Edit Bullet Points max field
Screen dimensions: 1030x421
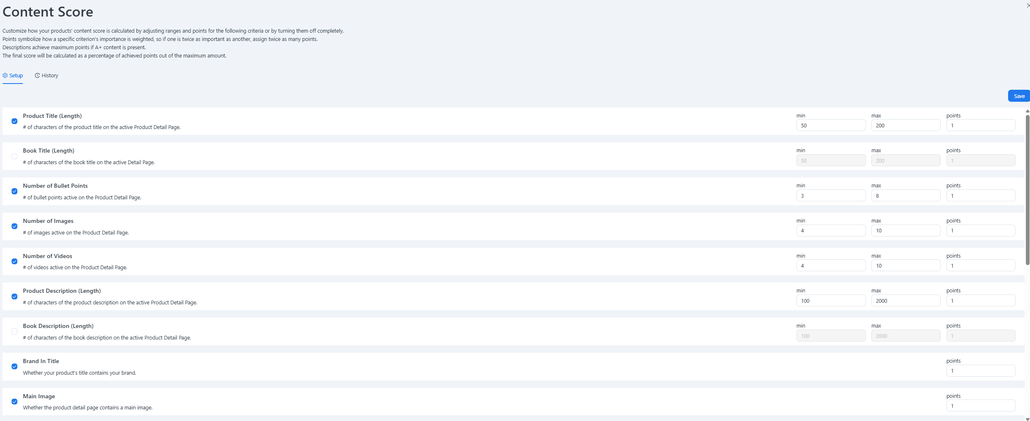point(906,196)
